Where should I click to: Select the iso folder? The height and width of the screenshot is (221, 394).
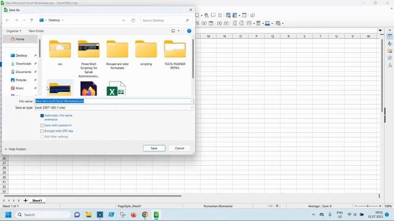60,53
